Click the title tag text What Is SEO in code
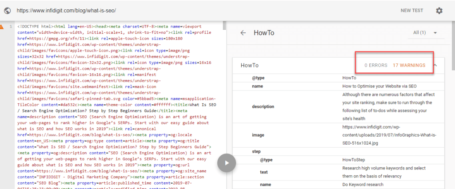Screen dimensions: 455x189 click(203, 105)
